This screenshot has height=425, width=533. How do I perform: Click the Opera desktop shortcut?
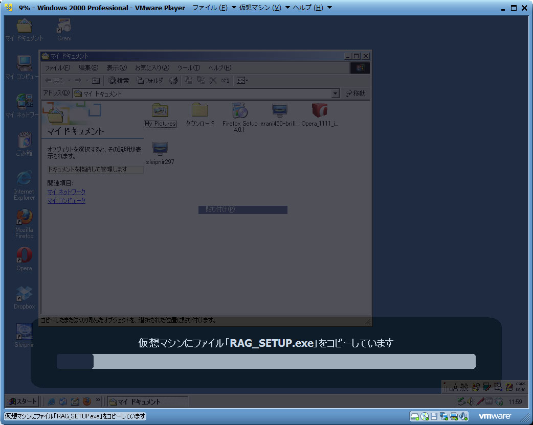(24, 259)
